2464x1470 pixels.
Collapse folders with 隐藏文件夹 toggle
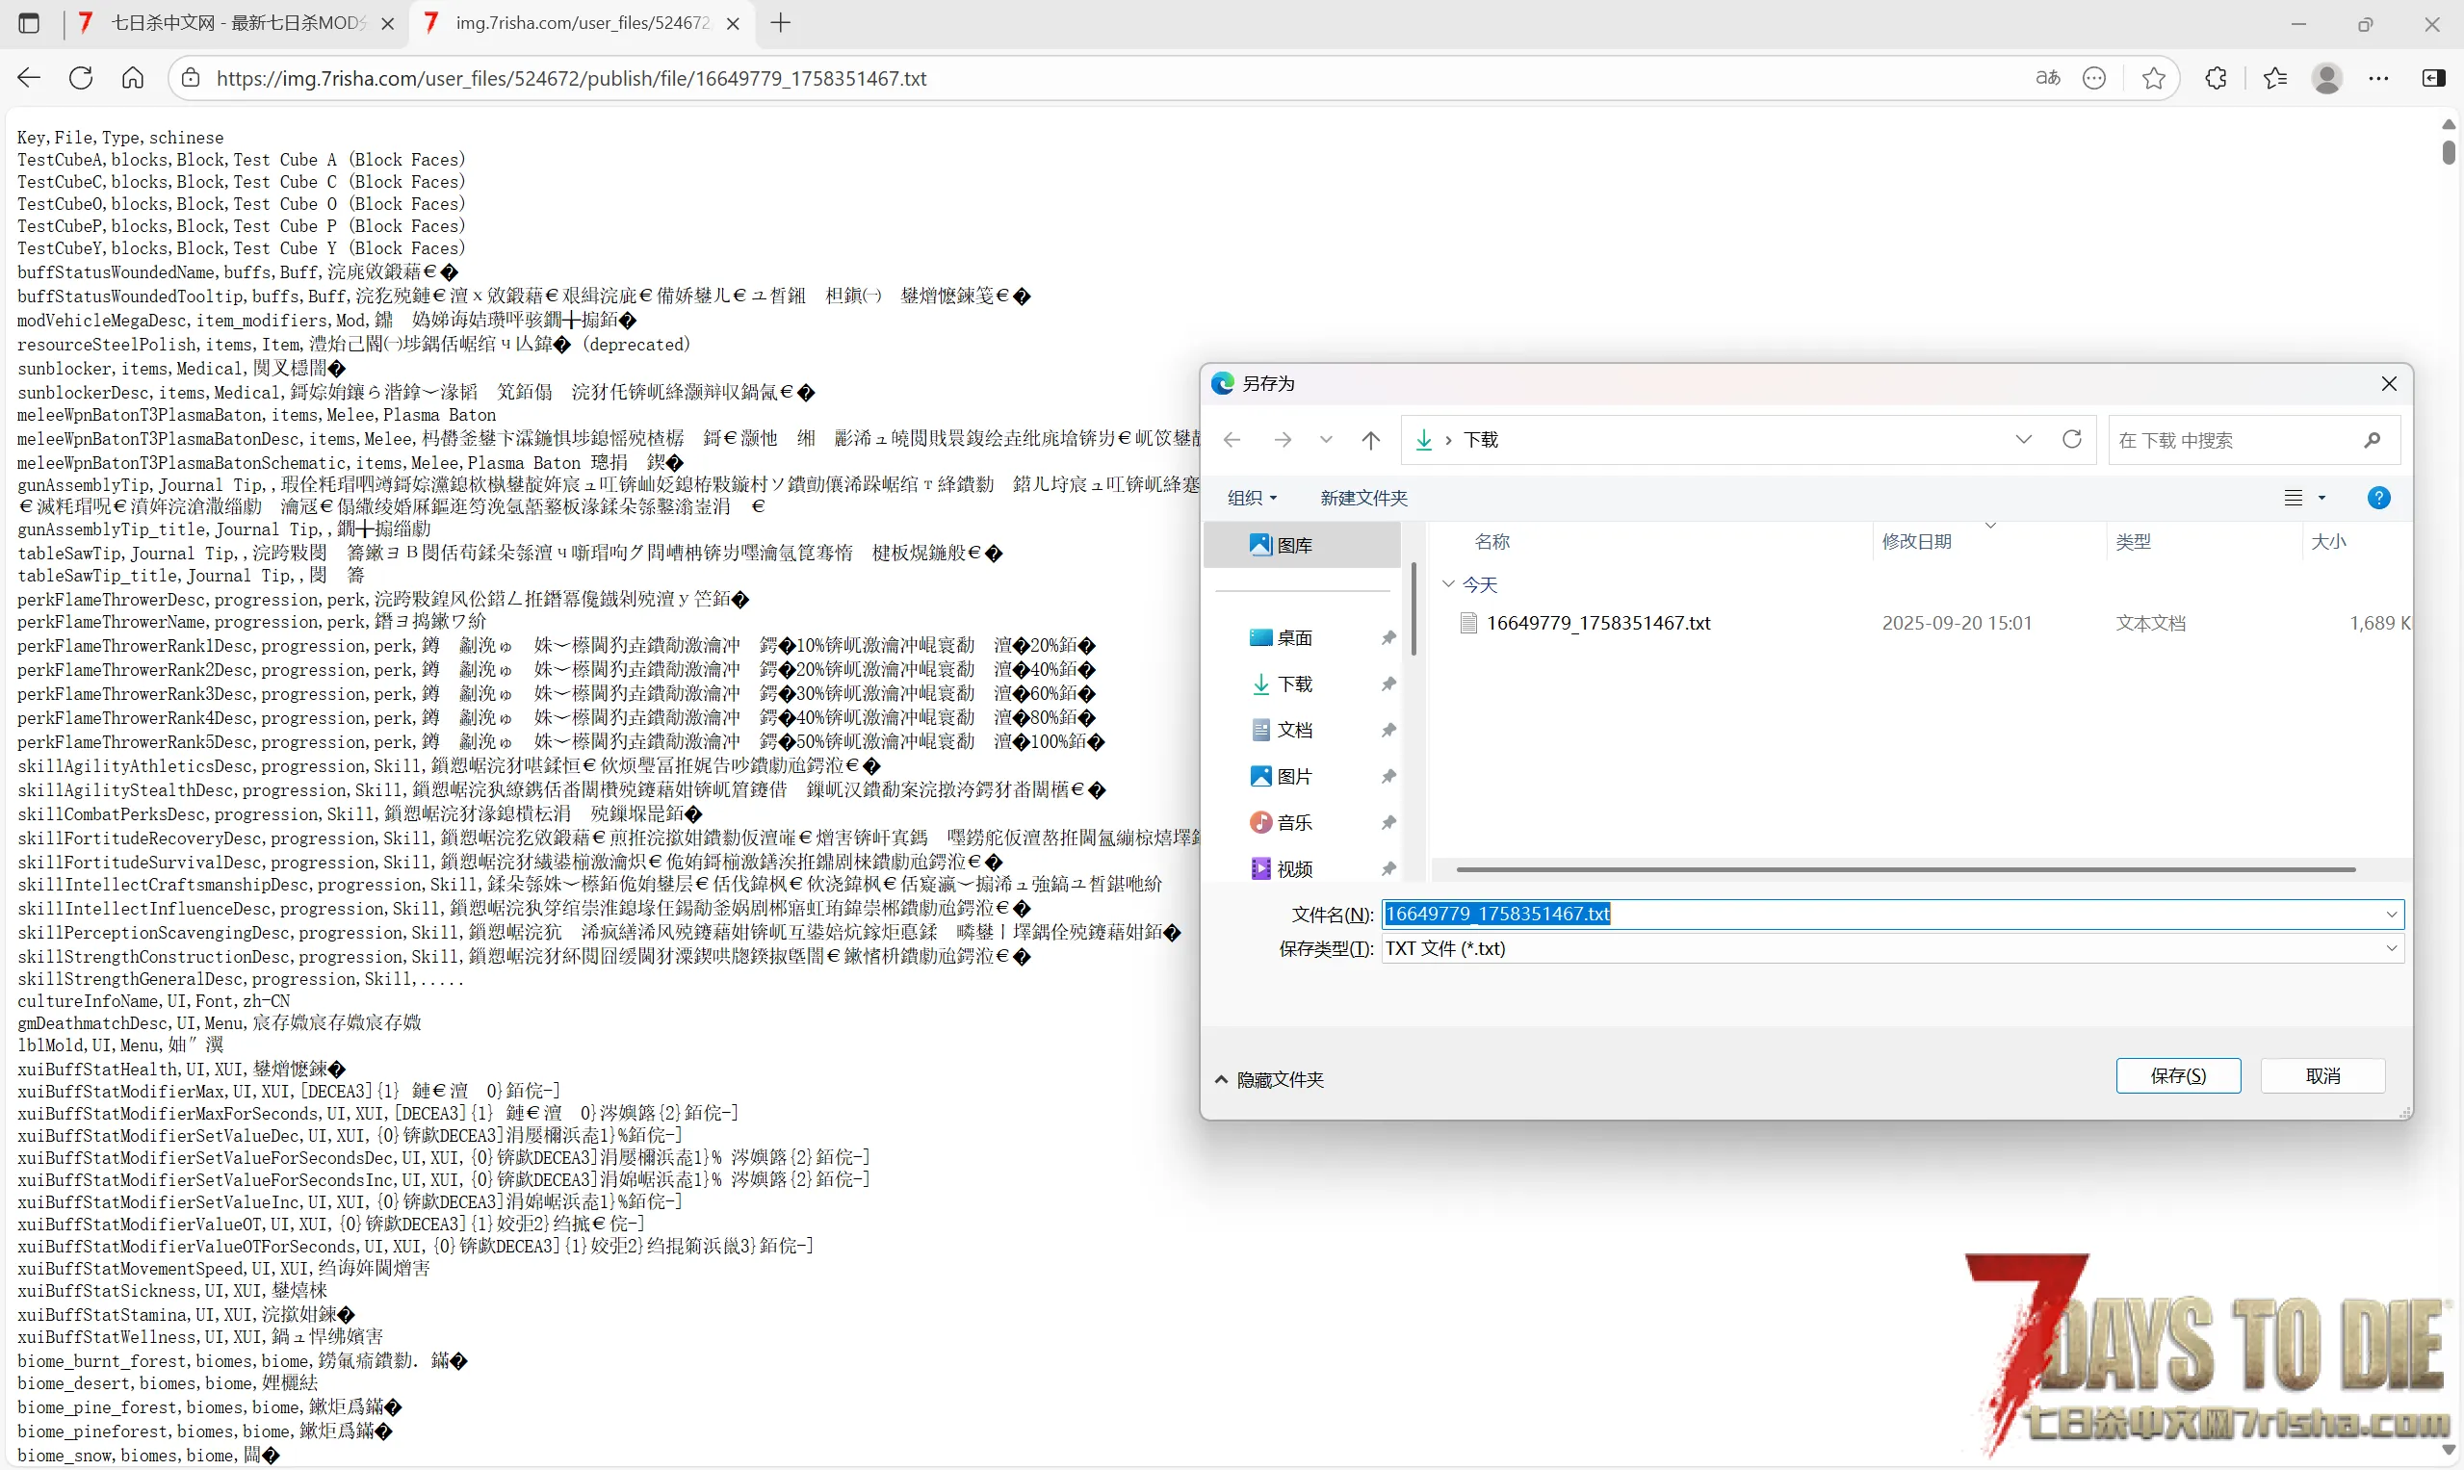click(x=1269, y=1080)
